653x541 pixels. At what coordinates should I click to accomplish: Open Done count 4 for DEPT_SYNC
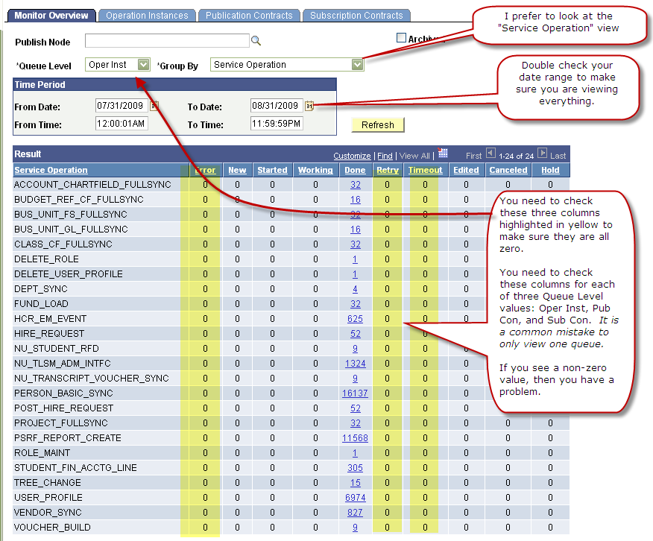(x=355, y=289)
